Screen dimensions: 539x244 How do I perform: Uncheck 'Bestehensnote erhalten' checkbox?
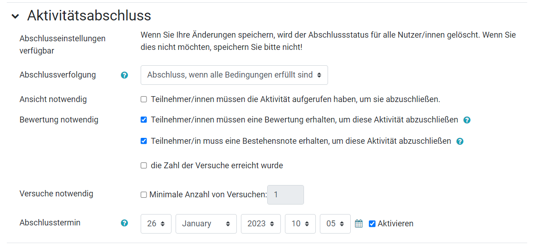[x=144, y=141]
